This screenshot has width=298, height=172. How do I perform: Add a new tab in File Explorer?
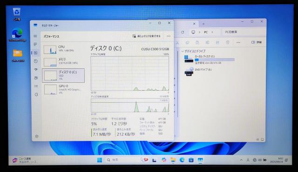click(203, 24)
